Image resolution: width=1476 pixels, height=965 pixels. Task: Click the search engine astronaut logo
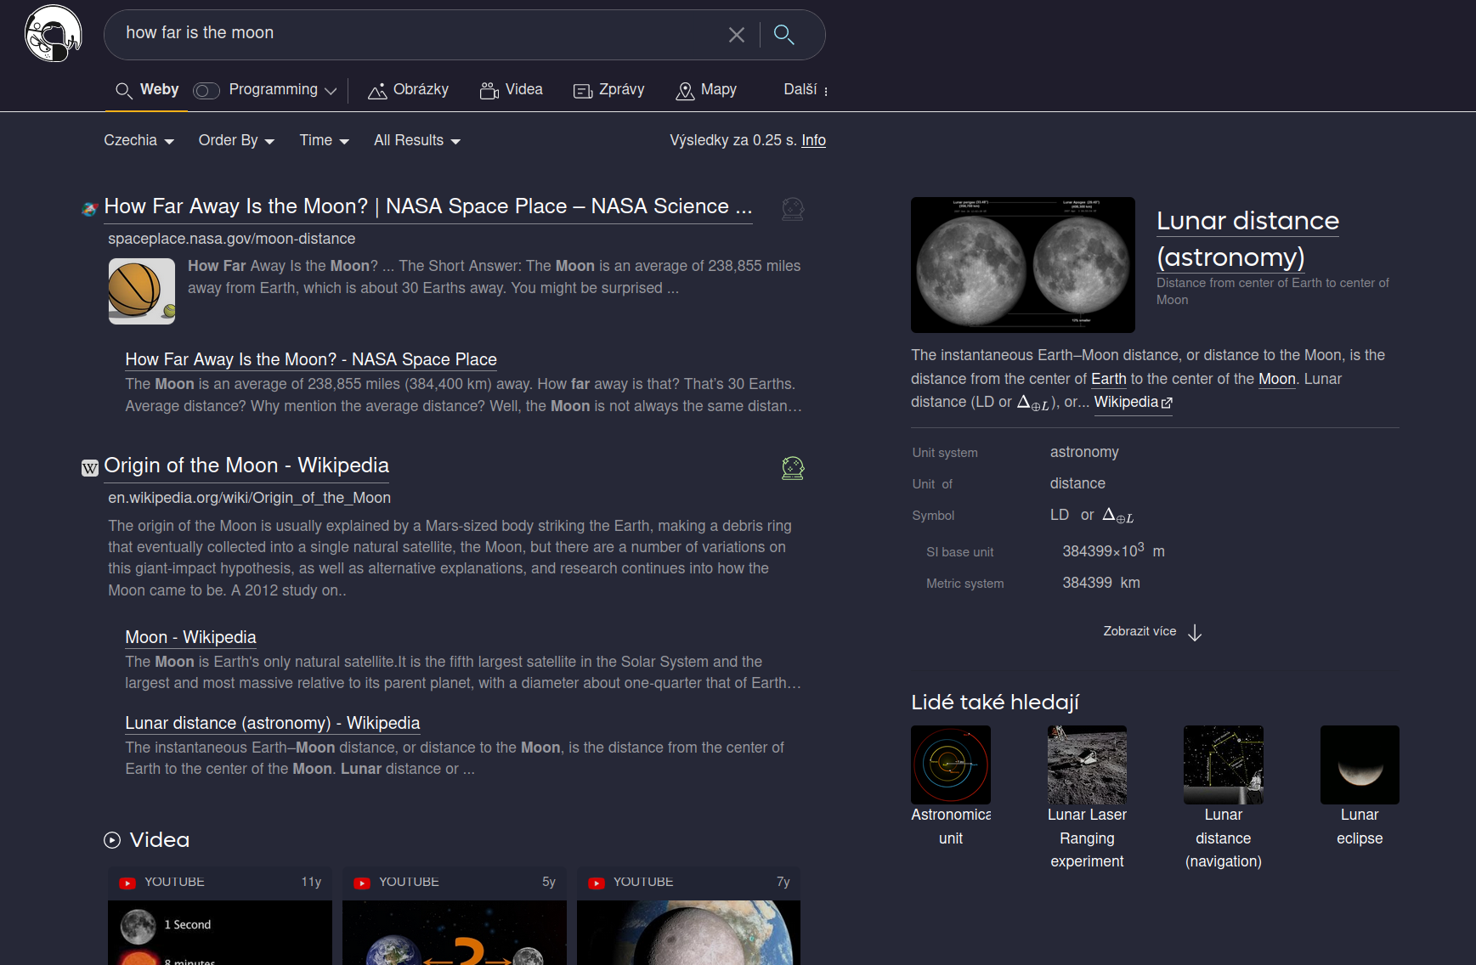[53, 34]
